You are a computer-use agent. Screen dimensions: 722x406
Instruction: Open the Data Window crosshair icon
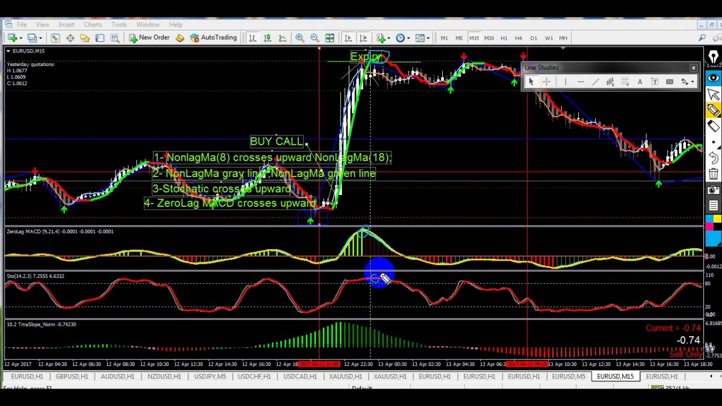[x=70, y=38]
